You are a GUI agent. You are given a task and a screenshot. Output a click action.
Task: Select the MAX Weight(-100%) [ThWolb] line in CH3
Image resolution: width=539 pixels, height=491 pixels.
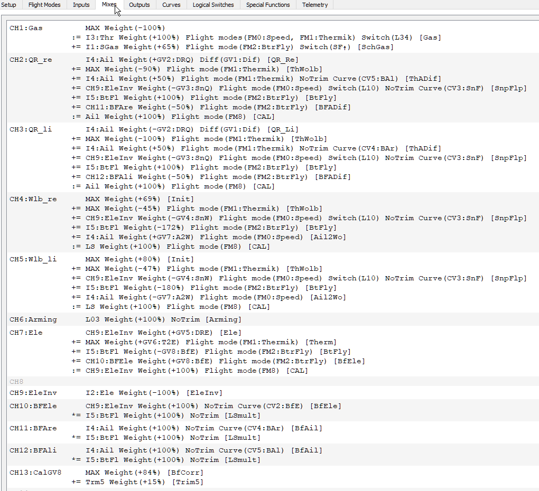(x=199, y=139)
